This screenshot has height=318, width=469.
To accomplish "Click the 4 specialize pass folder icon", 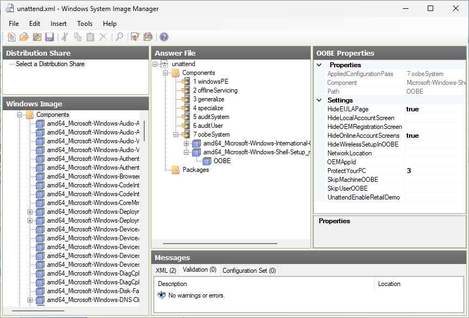I will pos(186,108).
